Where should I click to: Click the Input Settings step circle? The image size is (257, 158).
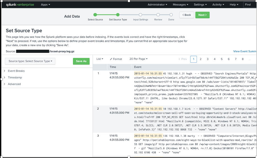(x=140, y=15)
